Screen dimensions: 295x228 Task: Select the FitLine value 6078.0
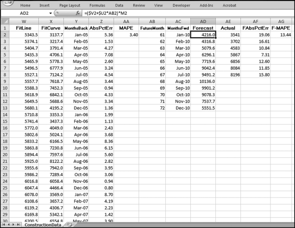point(24,194)
